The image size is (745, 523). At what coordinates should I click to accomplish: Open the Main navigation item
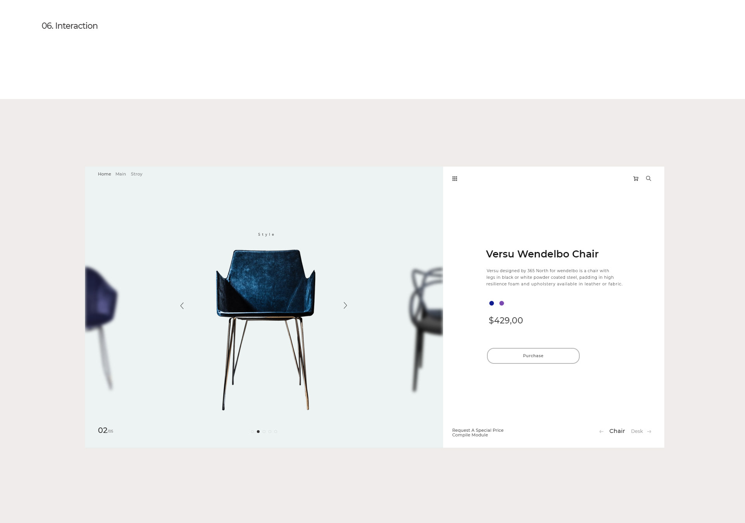[121, 174]
